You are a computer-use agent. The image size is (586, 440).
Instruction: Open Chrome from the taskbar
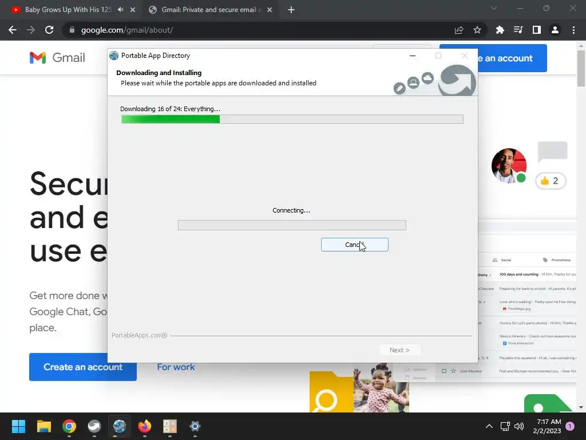pyautogui.click(x=69, y=426)
